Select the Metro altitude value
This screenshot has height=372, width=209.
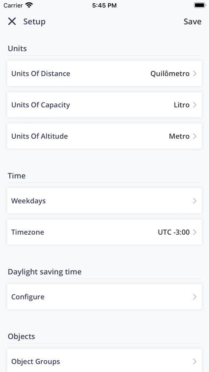[x=179, y=136]
